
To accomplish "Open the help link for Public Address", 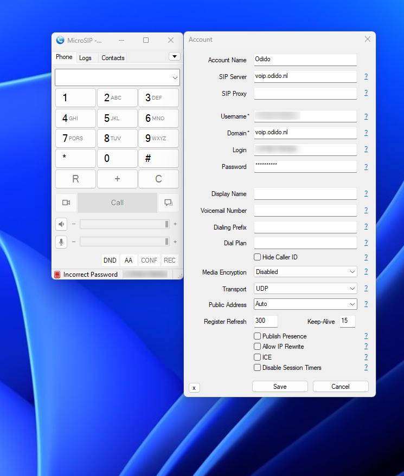I will (x=366, y=304).
